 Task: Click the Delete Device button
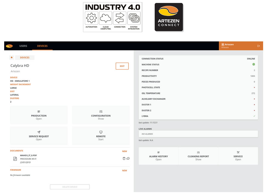70,187
